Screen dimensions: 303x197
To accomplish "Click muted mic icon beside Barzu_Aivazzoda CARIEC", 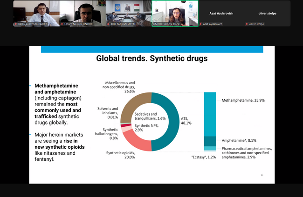I will coord(15,24).
